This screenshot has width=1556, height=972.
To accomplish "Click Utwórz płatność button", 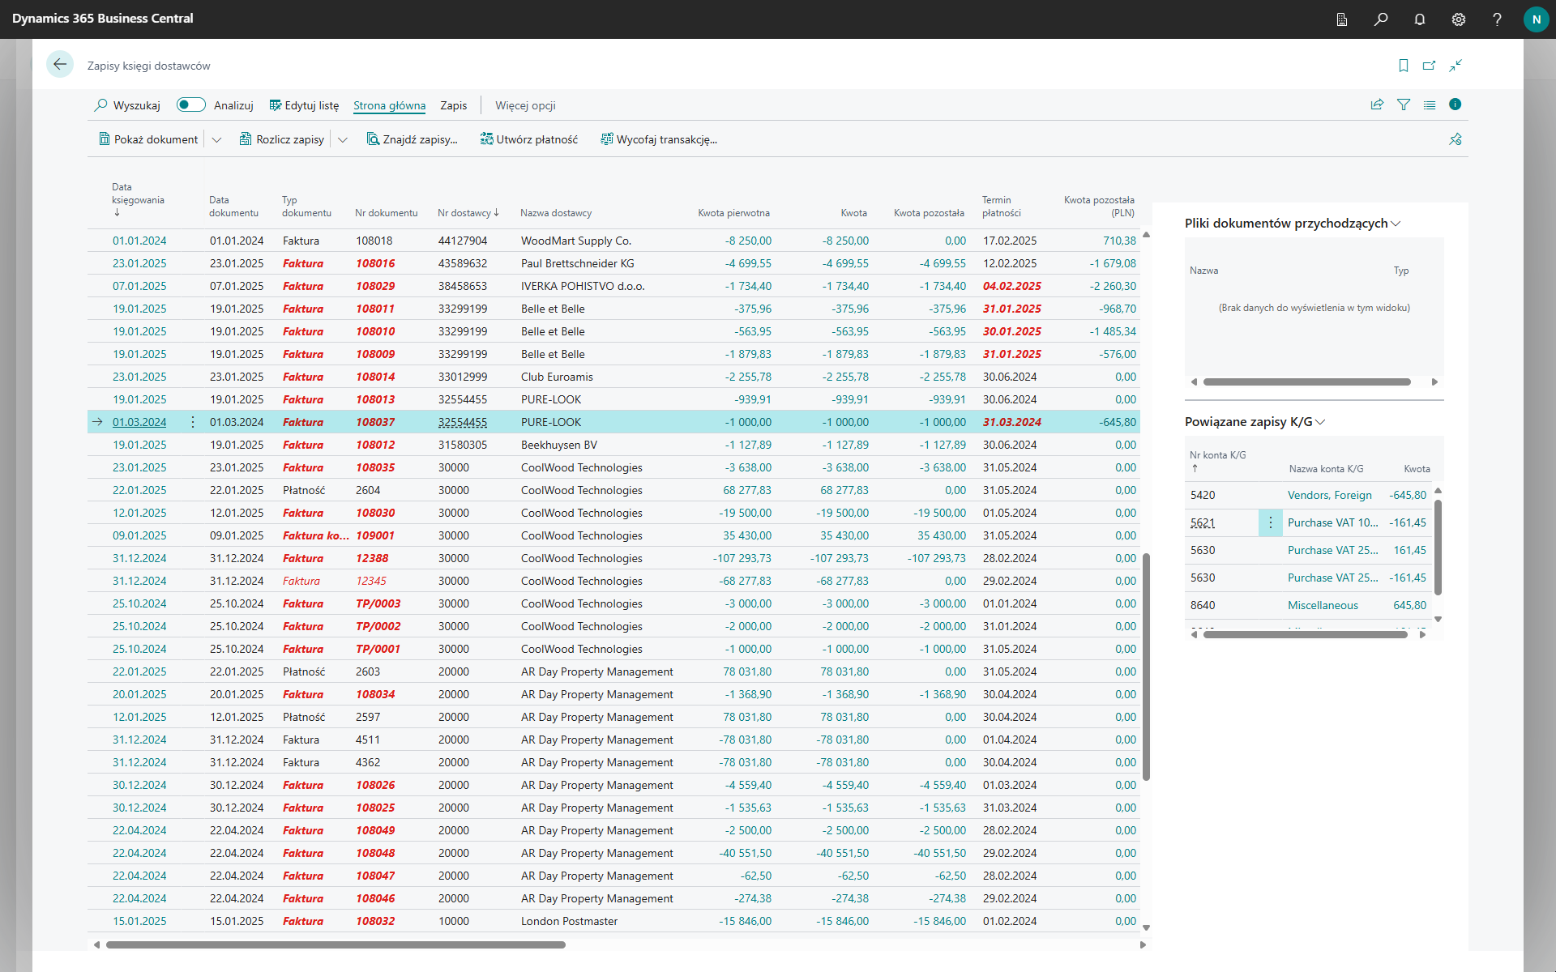I will [529, 139].
